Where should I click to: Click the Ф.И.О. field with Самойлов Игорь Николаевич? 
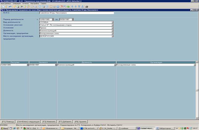[x=76, y=13]
